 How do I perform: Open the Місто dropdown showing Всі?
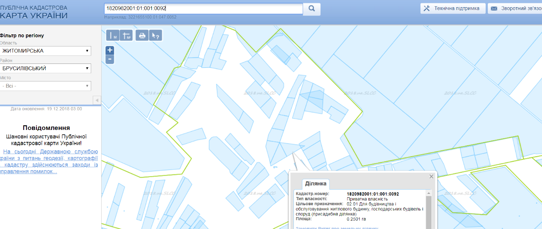click(x=45, y=86)
